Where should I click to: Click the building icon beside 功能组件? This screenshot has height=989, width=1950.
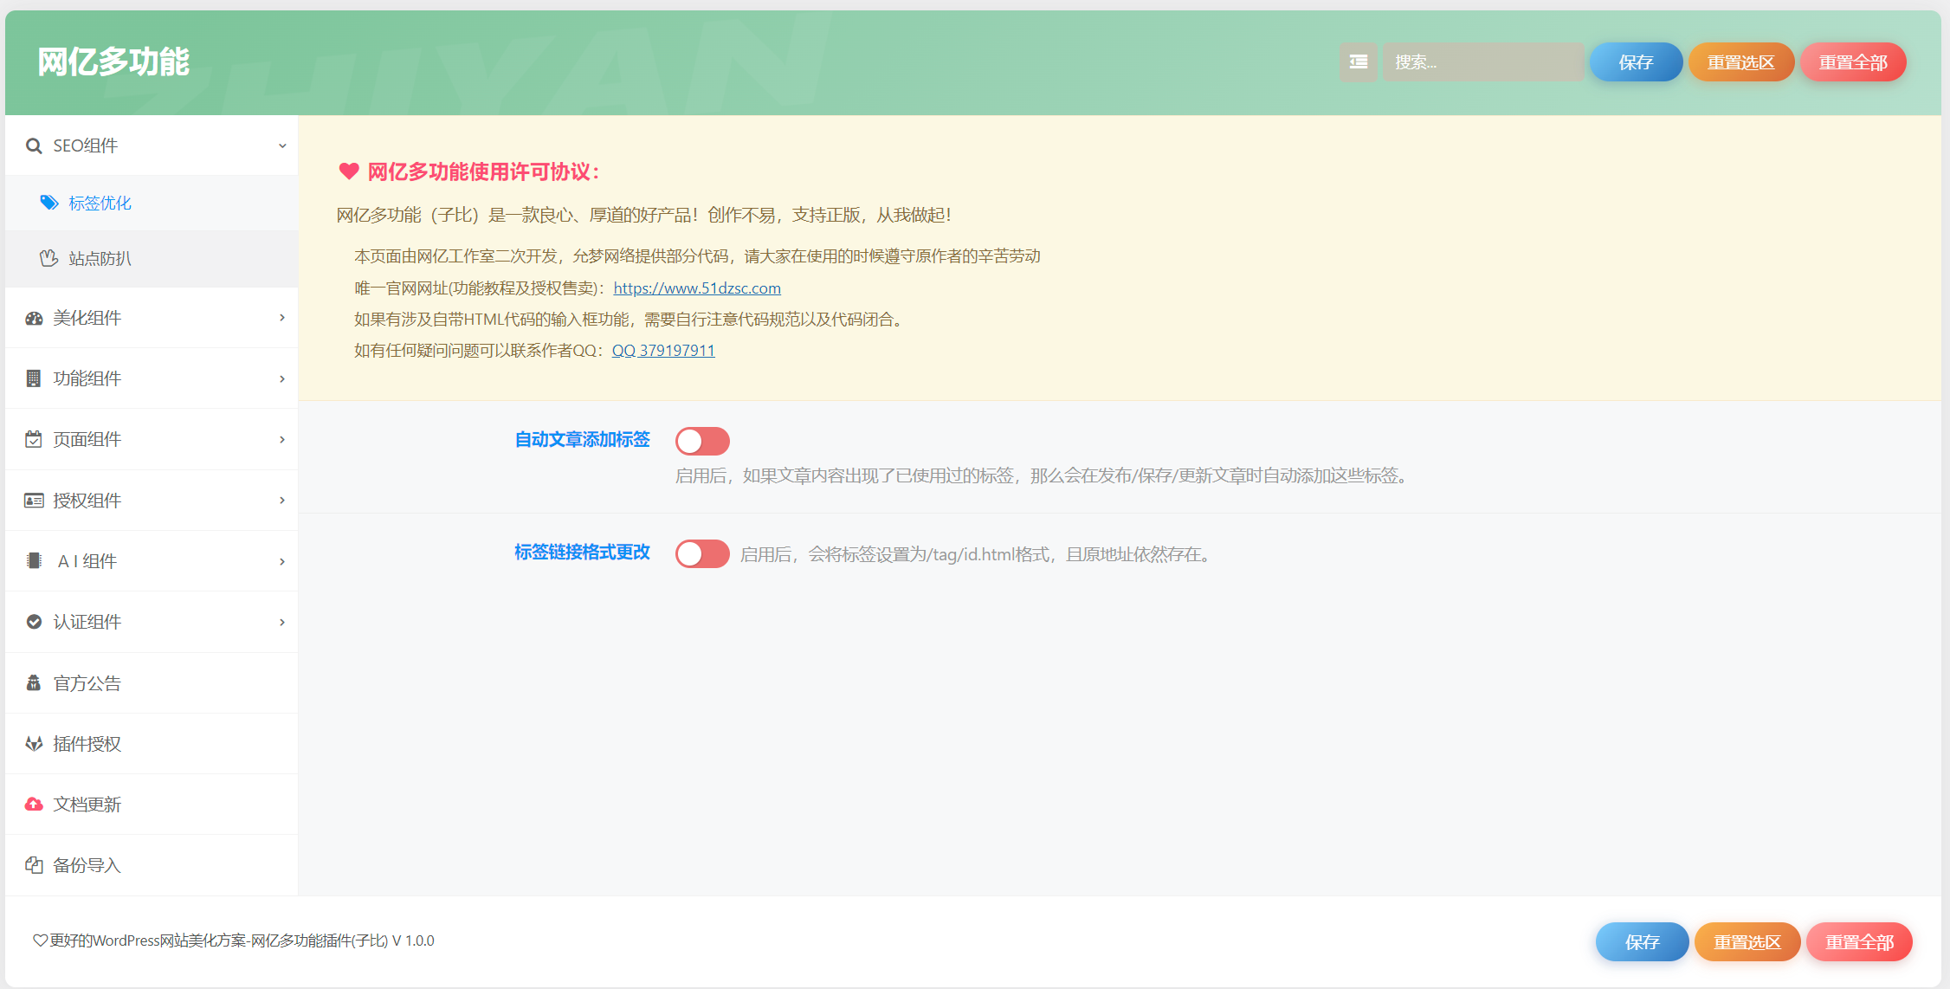pos(34,378)
